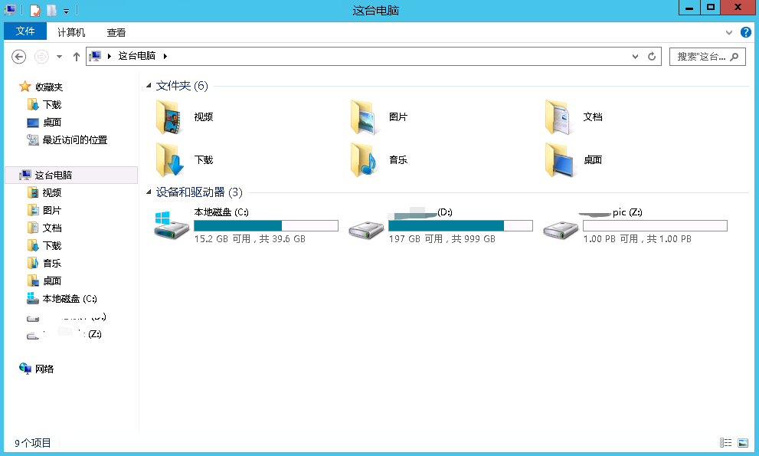This screenshot has width=759, height=456.
Task: Select 桌面 under 这台电脑 in sidebar
Action: tap(44, 280)
